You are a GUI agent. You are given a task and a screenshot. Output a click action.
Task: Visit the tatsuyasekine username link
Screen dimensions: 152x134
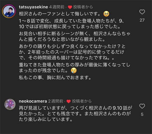point(33,7)
